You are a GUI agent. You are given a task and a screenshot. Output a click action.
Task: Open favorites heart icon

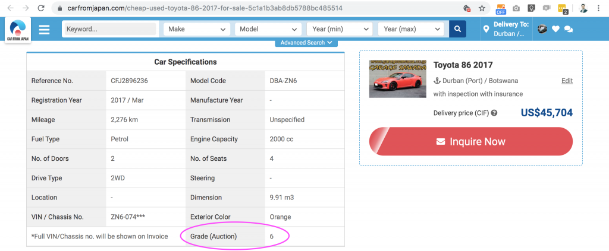[556, 29]
